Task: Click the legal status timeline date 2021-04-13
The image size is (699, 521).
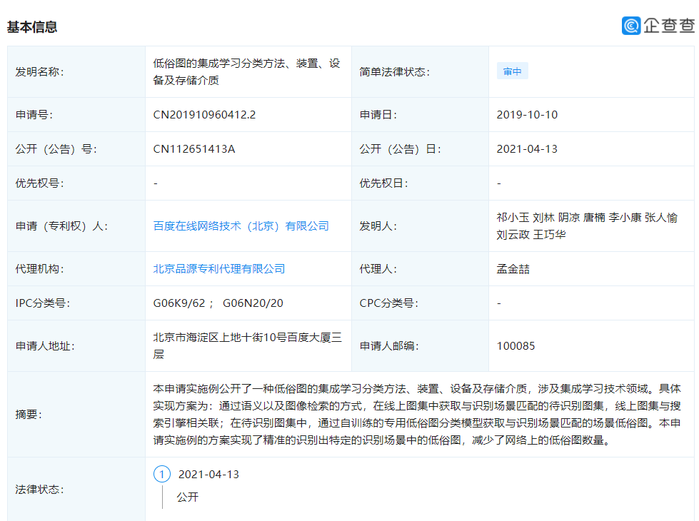Action: coord(208,474)
